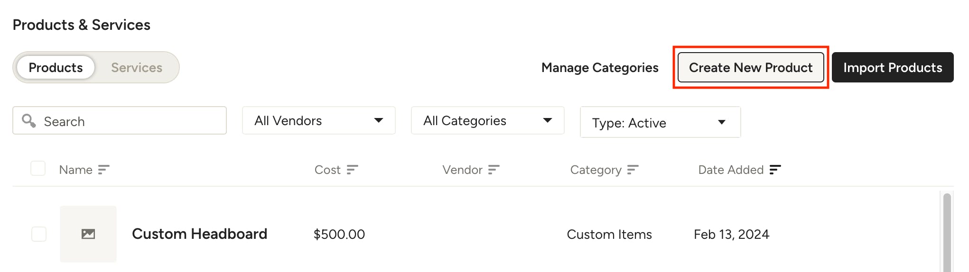This screenshot has width=969, height=272.
Task: Click the Import Products button
Action: (x=893, y=67)
